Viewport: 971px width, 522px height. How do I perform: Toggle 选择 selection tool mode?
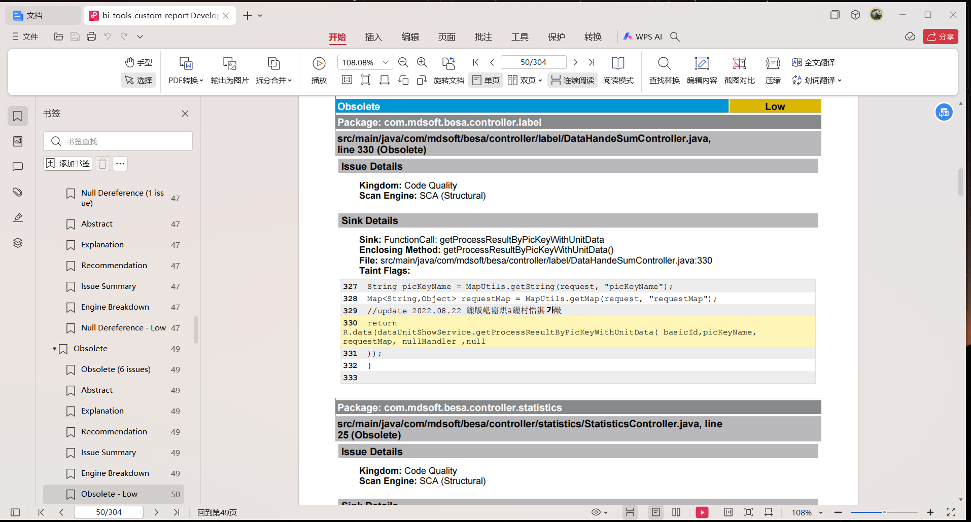[x=138, y=80]
